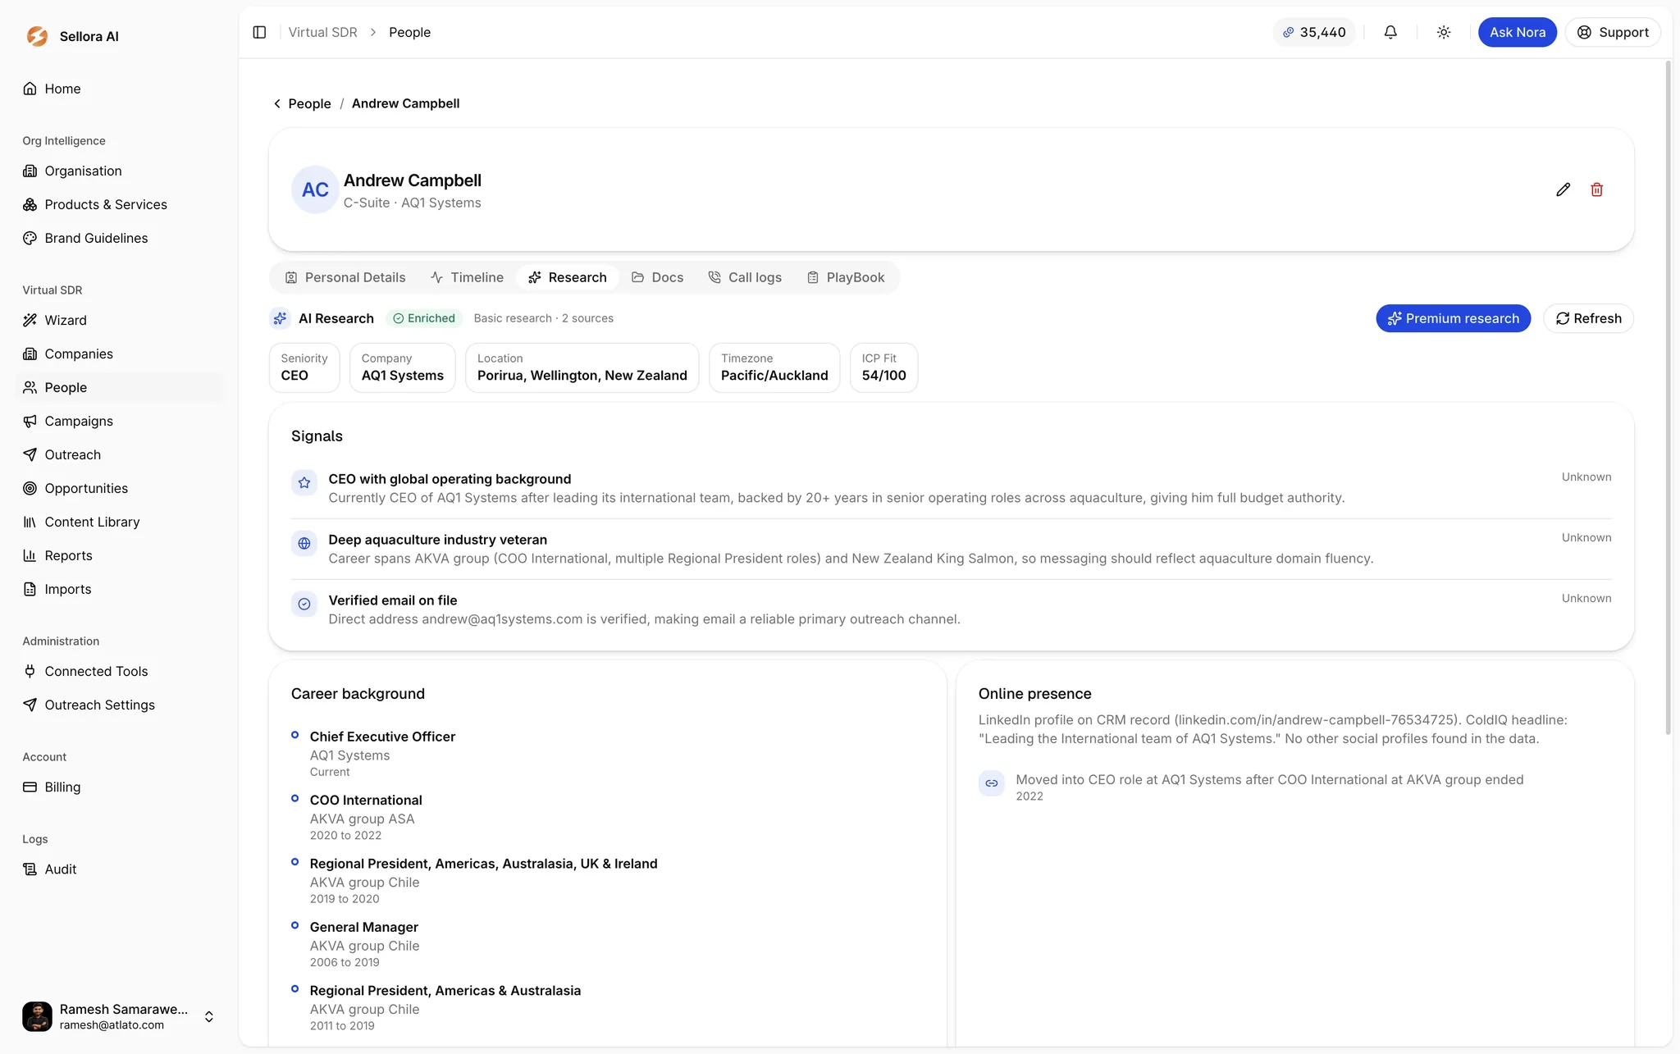The width and height of the screenshot is (1680, 1054).
Task: Click the 35,440 credits counter
Action: tap(1314, 32)
